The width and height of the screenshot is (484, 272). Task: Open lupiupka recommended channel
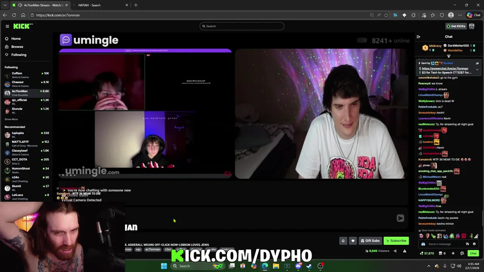(x=26, y=134)
